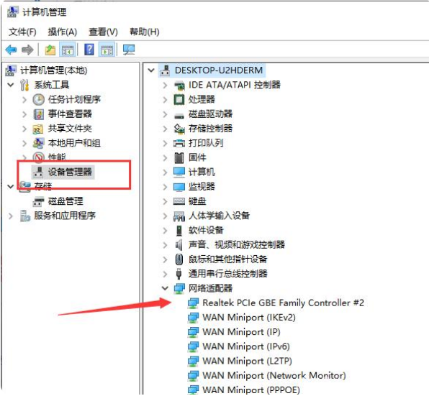Open the 查看(V) menu
429x396 pixels.
[103, 32]
